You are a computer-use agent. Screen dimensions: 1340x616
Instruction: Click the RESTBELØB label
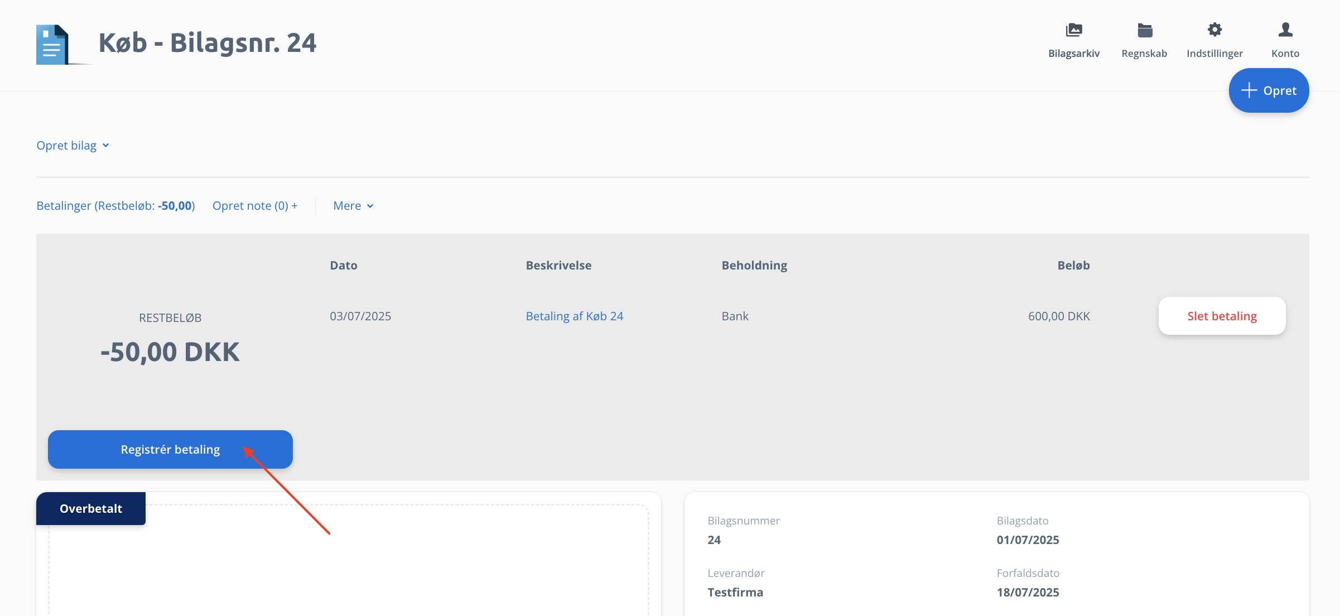(170, 318)
